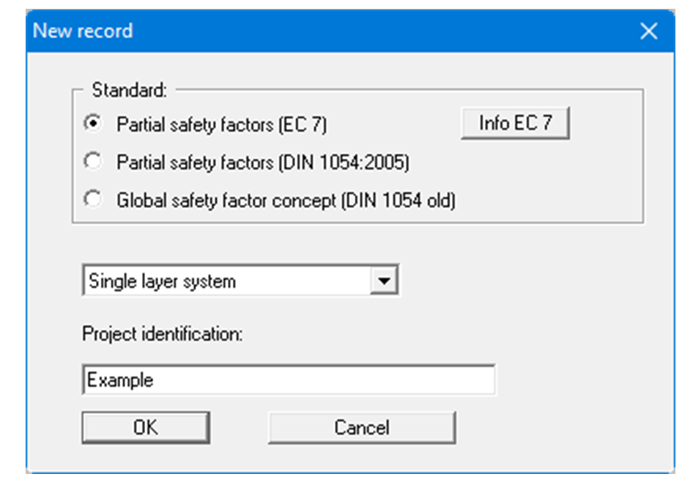Viewport: 682px width, 482px height.
Task: Click the 'Standard:' group box heading
Action: click(129, 90)
